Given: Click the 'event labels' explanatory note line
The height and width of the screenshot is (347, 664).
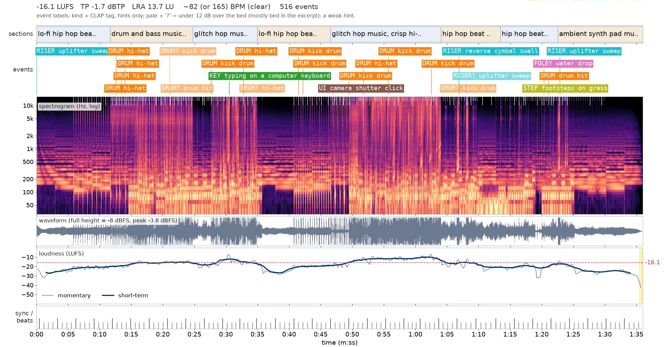Looking at the screenshot, I should (196, 16).
